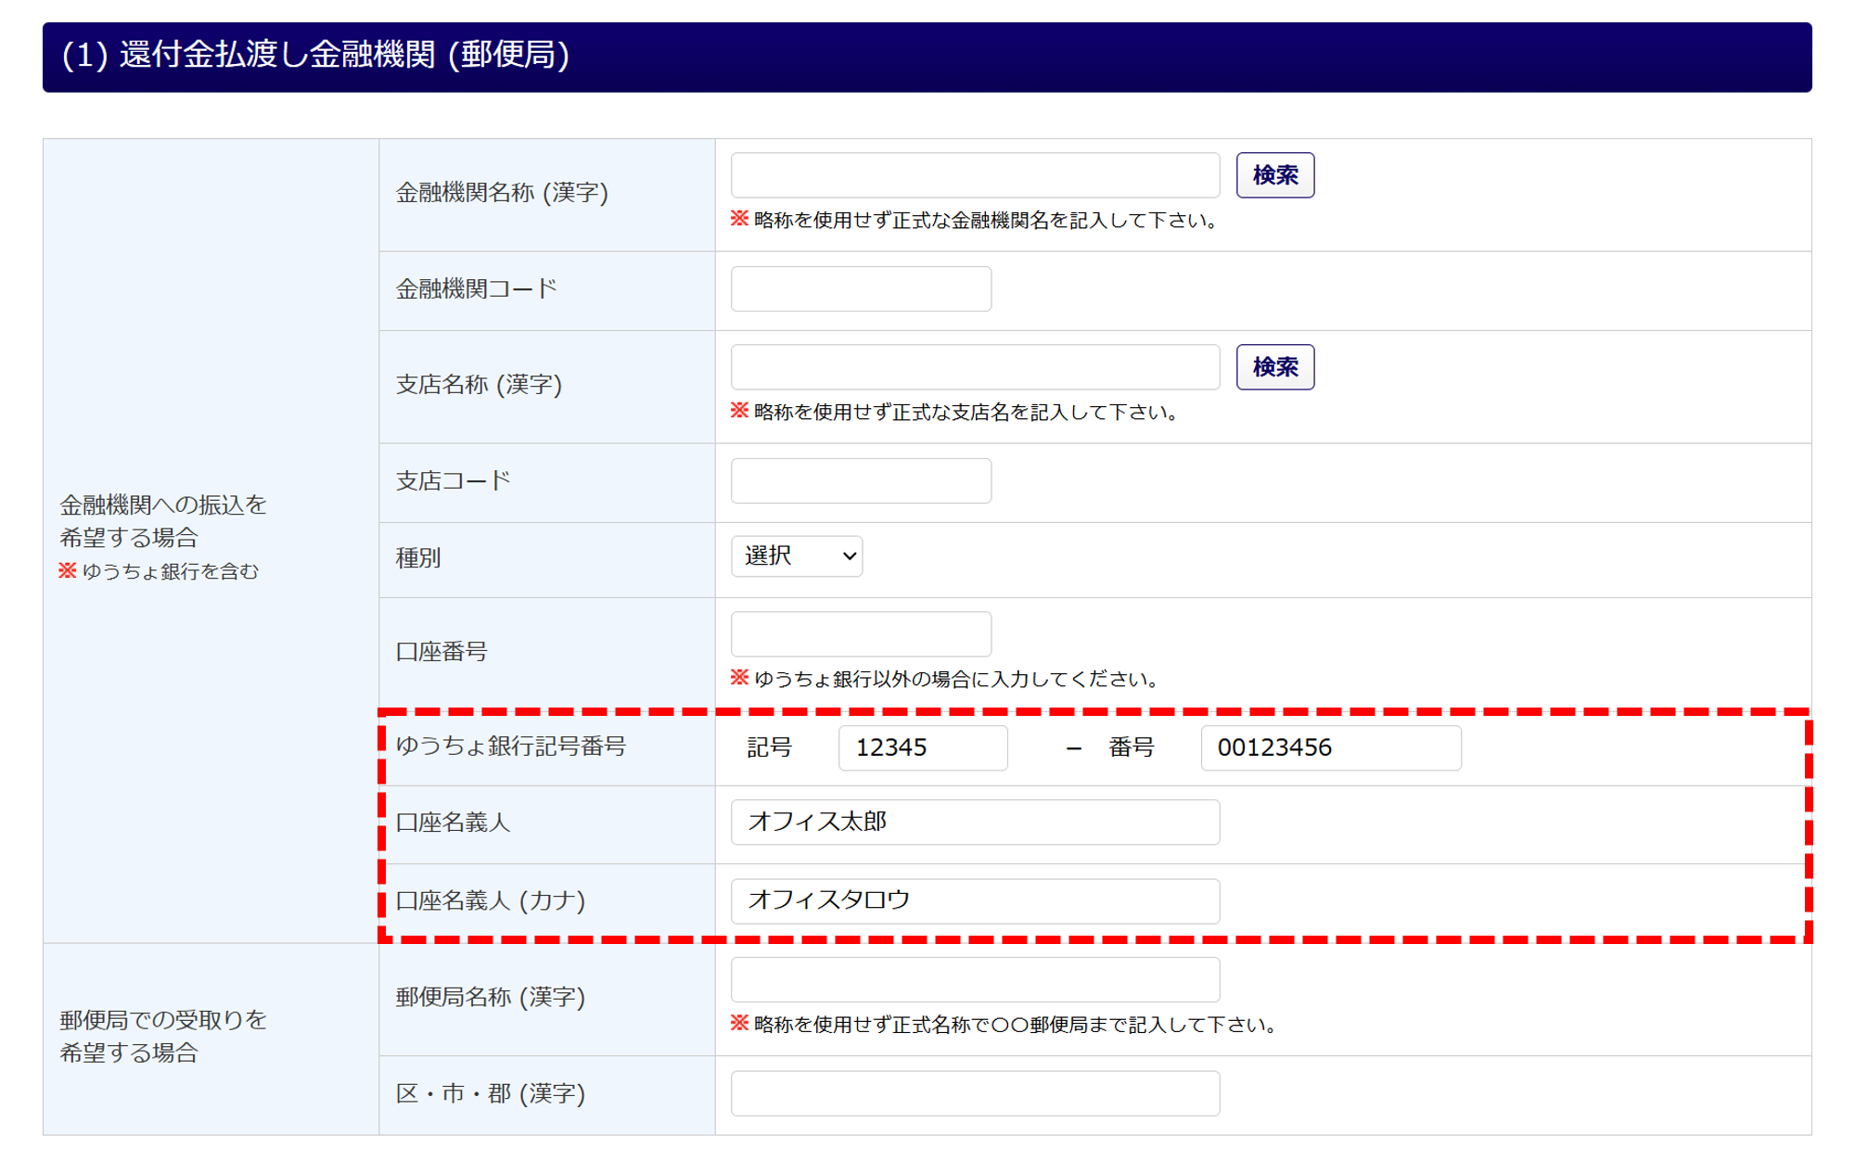
Task: Click the 区・市・郡 (漢字) input field
Action: point(974,1093)
